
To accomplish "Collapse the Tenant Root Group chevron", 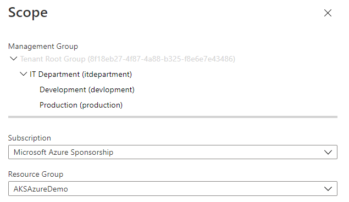I will [14, 59].
